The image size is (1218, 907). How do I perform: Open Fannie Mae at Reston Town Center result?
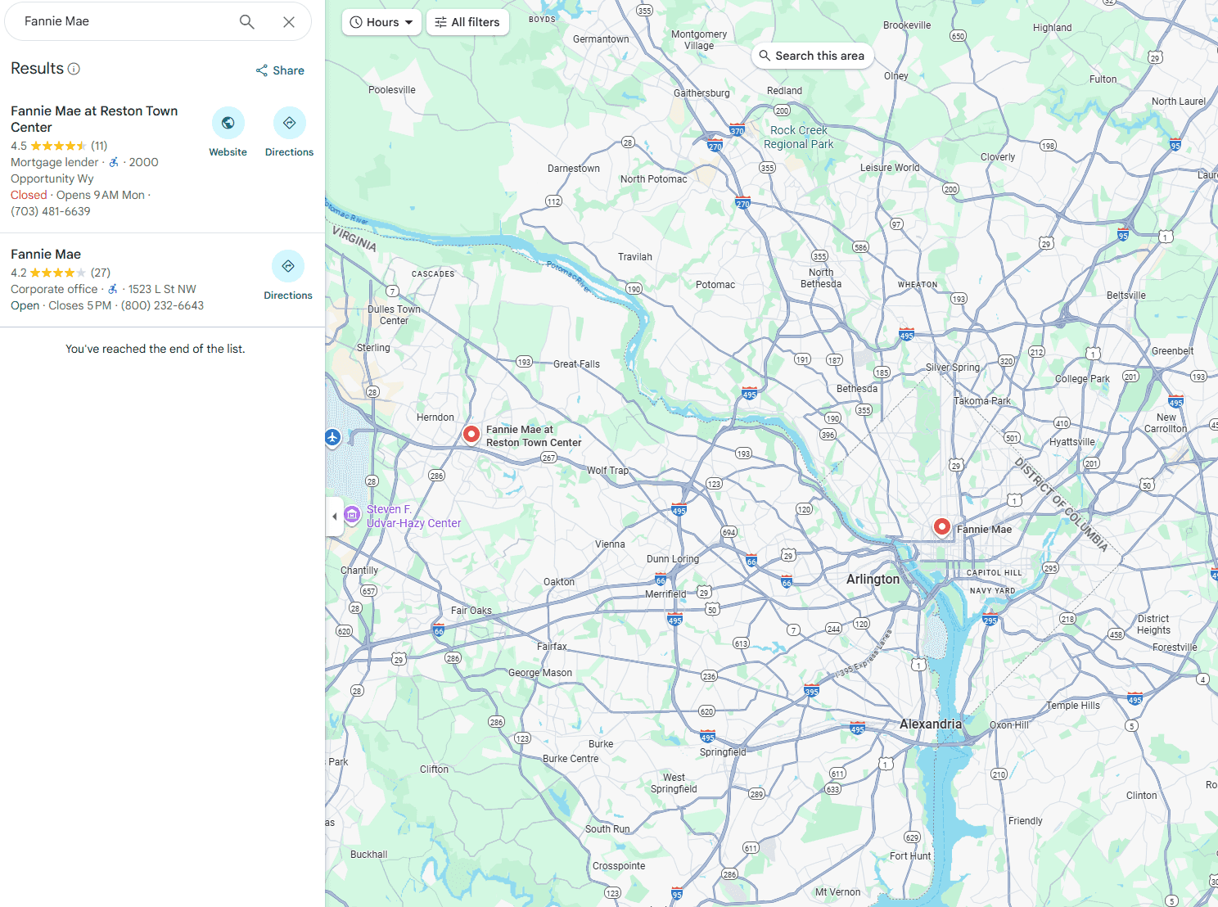[x=94, y=119]
